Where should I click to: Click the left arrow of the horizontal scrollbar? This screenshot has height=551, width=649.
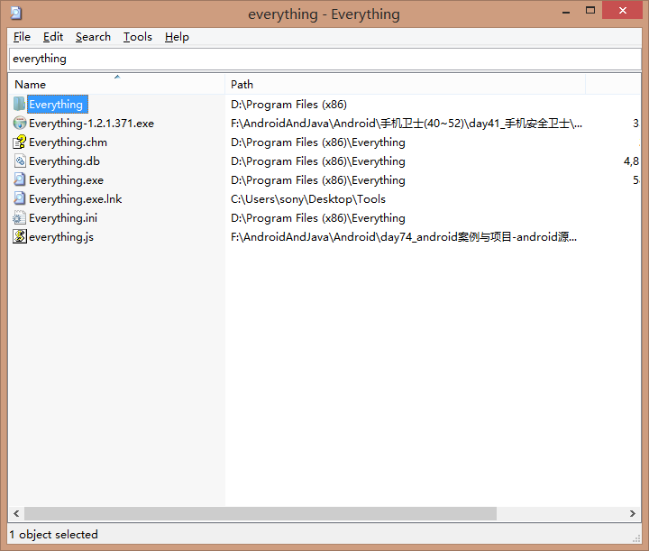pos(16,513)
